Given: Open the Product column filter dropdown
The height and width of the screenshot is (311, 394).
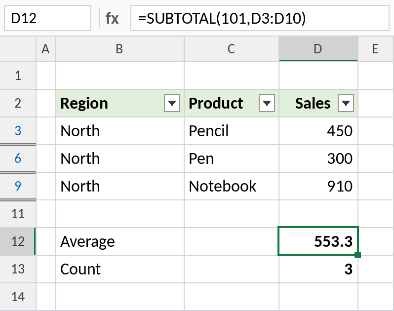Looking at the screenshot, I should tap(267, 103).
